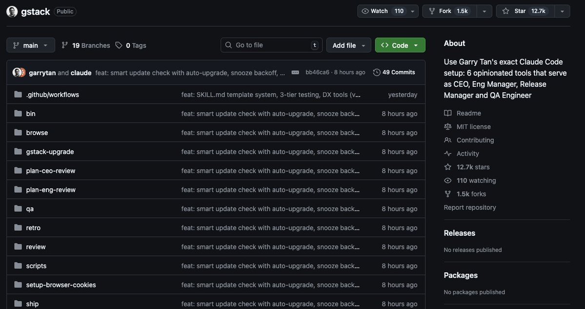
Task: Open claude co-author link in commit
Action: pos(81,73)
